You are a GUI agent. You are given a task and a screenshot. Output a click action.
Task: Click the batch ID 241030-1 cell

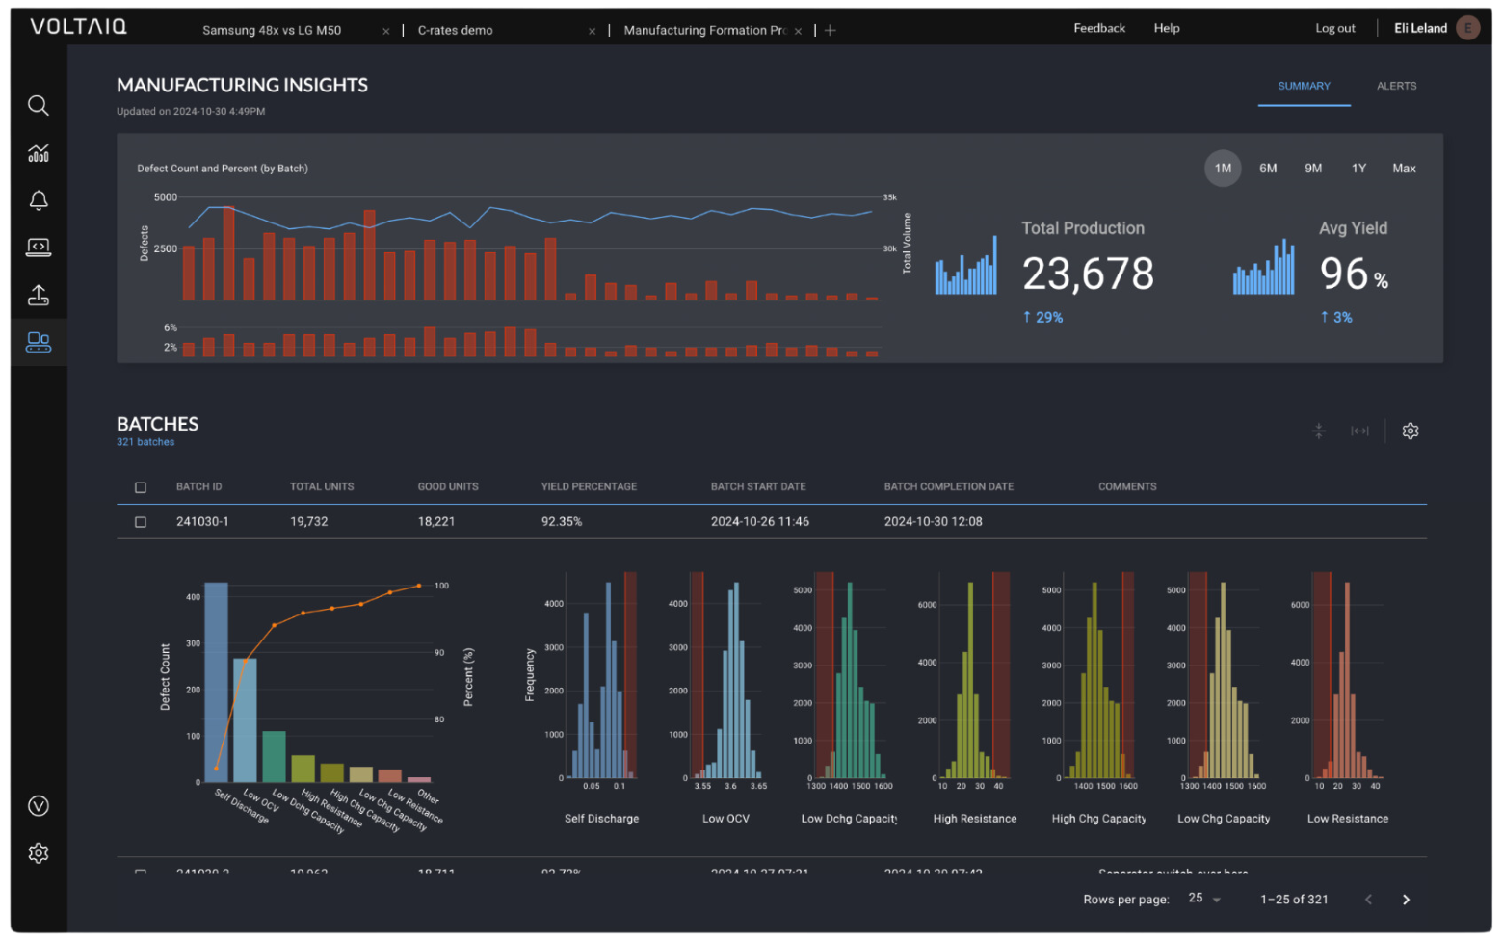202,522
